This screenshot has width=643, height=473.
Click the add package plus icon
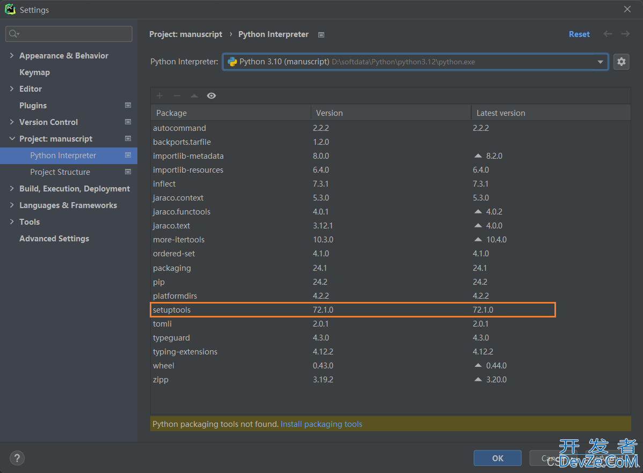click(x=159, y=96)
